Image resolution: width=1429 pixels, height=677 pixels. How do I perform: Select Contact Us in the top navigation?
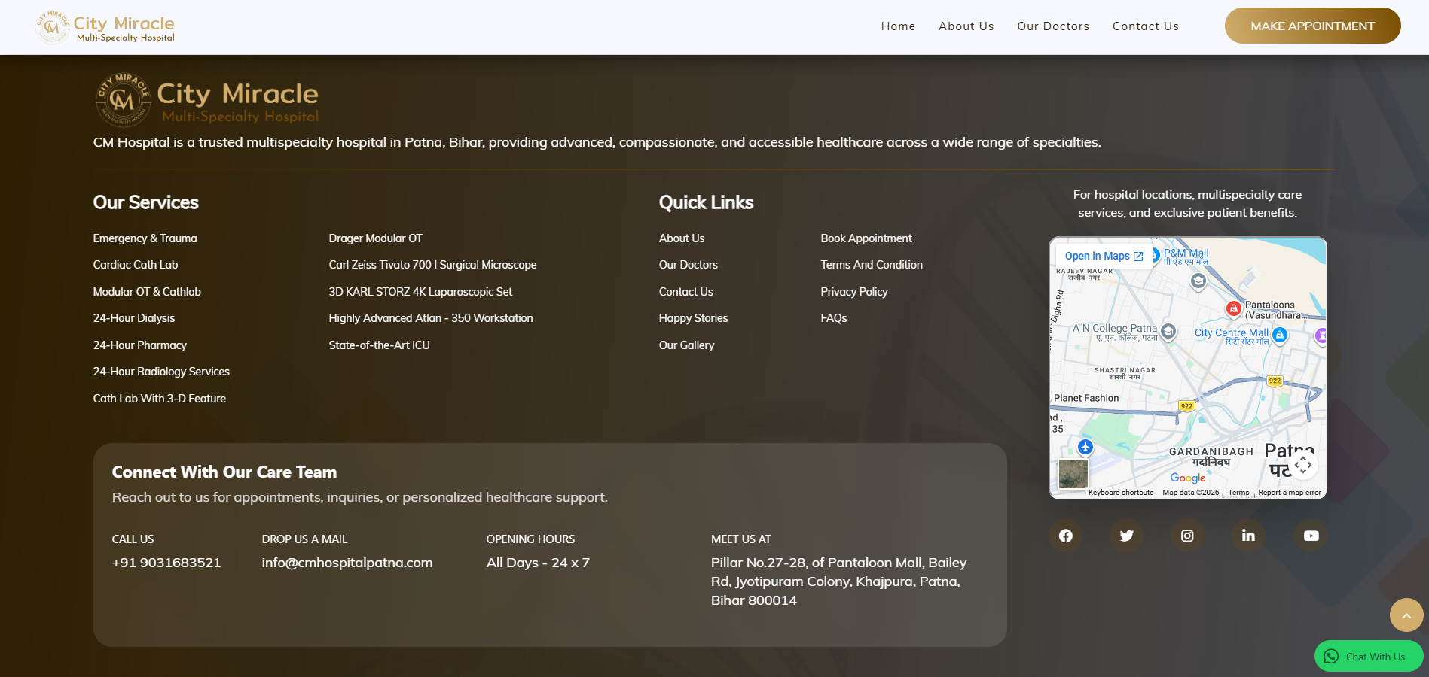point(1145,26)
